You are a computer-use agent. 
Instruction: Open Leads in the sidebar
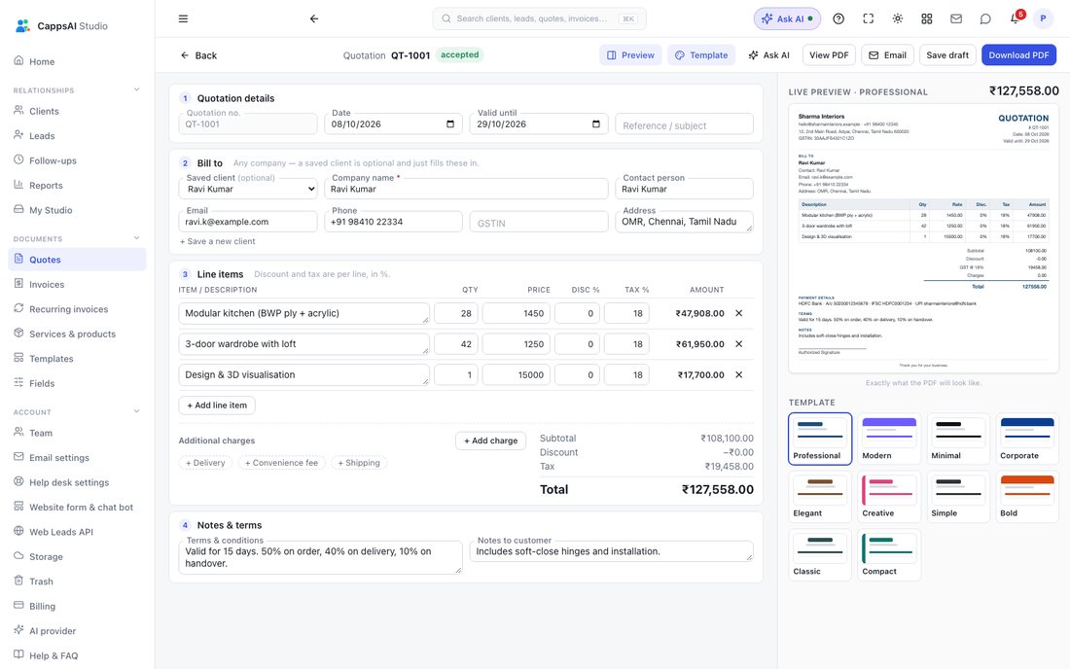click(77, 136)
